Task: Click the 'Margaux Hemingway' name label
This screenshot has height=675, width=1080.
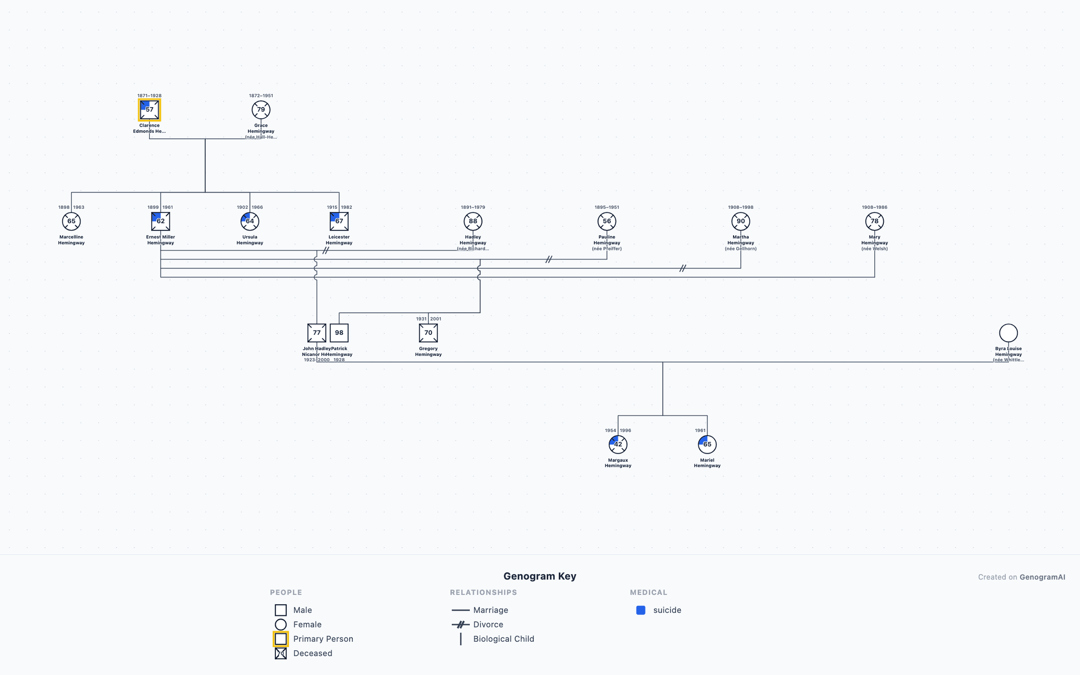Action: tap(618, 463)
